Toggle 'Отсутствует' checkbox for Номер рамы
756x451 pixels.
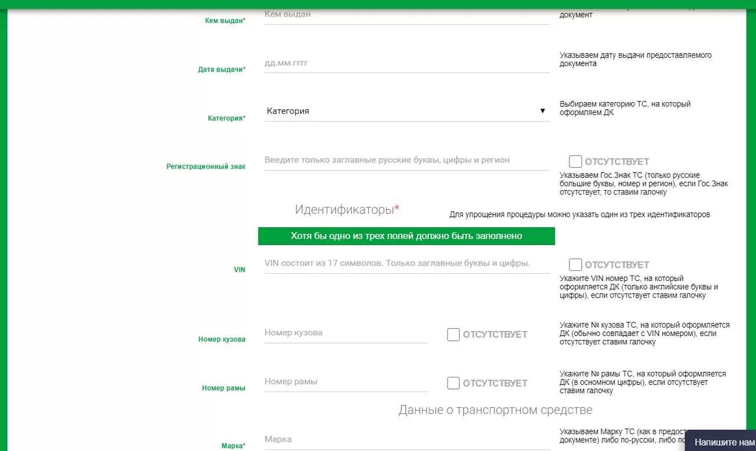pyautogui.click(x=453, y=383)
